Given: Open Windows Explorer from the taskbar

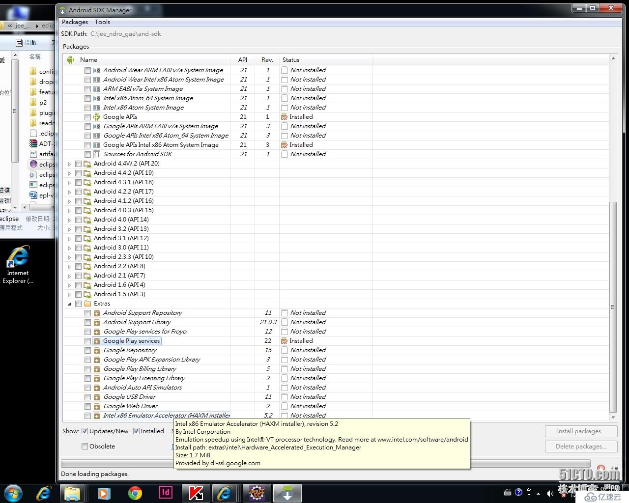Looking at the screenshot, I should tap(72, 493).
